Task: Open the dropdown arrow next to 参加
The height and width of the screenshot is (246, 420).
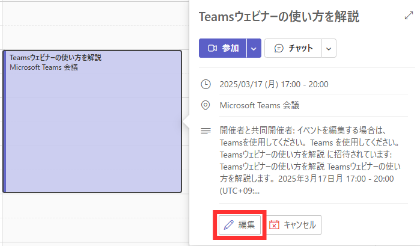Action: click(254, 48)
